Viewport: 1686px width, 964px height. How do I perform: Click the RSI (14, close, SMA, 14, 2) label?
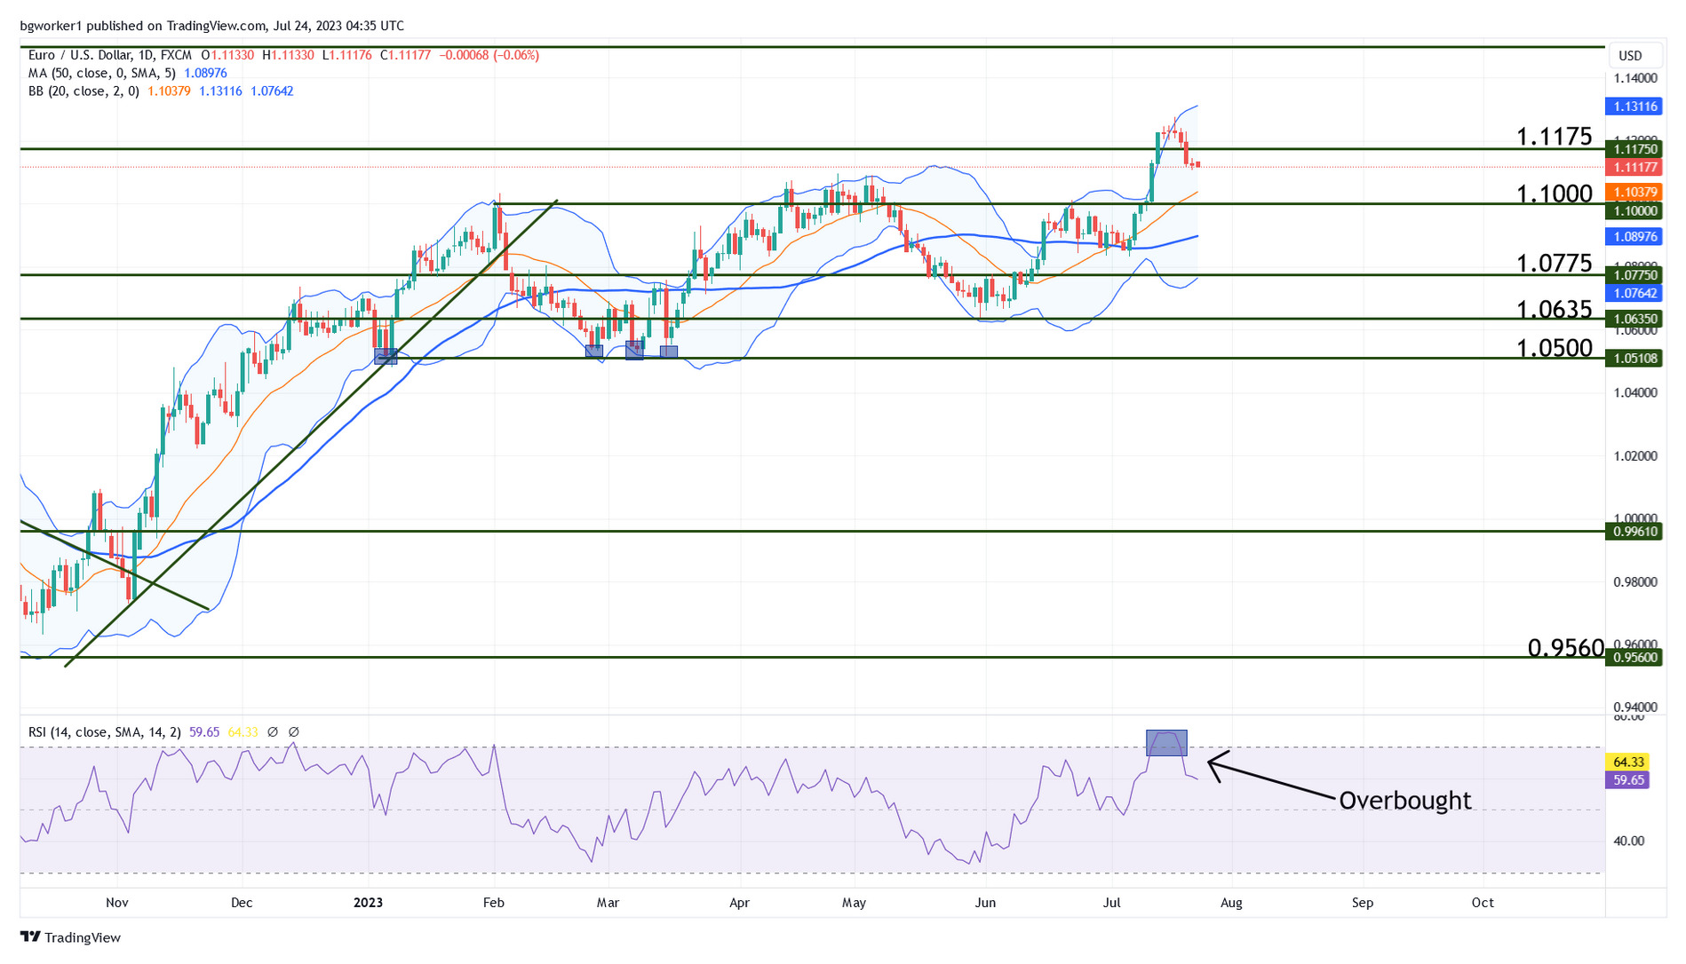click(105, 732)
